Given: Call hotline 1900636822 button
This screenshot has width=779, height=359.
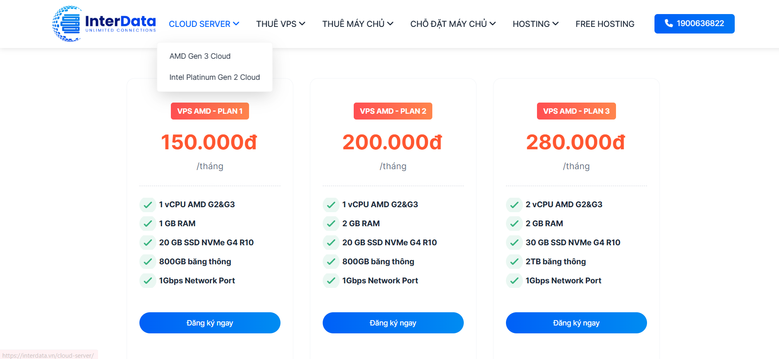Looking at the screenshot, I should pyautogui.click(x=694, y=24).
